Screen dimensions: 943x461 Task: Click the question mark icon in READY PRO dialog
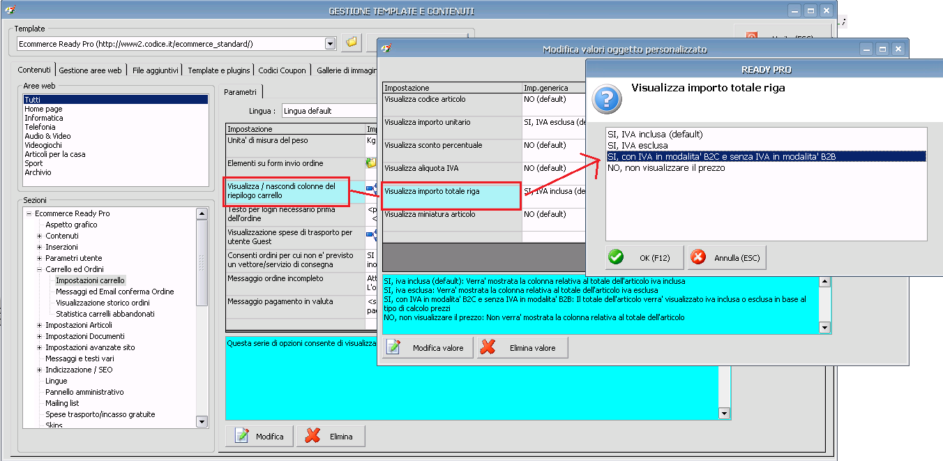point(606,99)
